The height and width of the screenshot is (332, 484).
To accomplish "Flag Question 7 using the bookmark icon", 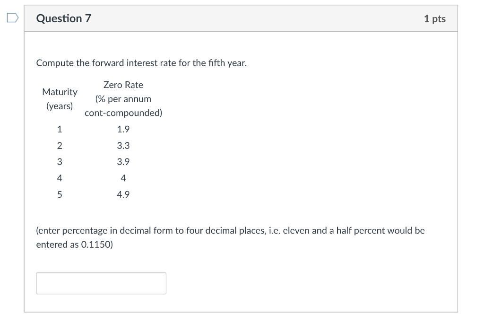I will pos(11,17).
